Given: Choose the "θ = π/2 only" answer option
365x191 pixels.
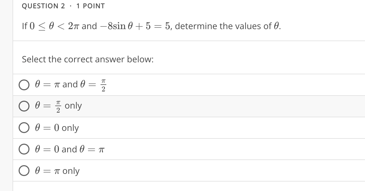Looking at the screenshot, I should (24, 106).
